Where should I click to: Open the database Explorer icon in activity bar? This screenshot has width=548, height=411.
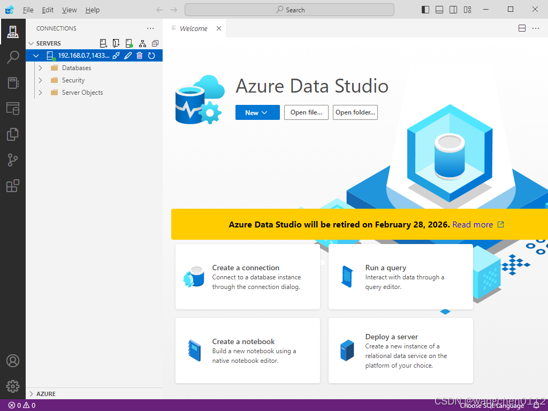[x=13, y=109]
